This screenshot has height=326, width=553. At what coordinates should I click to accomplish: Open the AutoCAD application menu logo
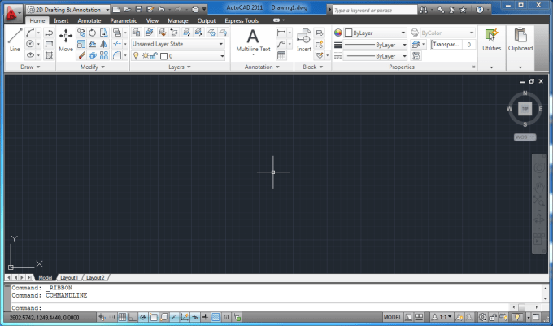11,13
